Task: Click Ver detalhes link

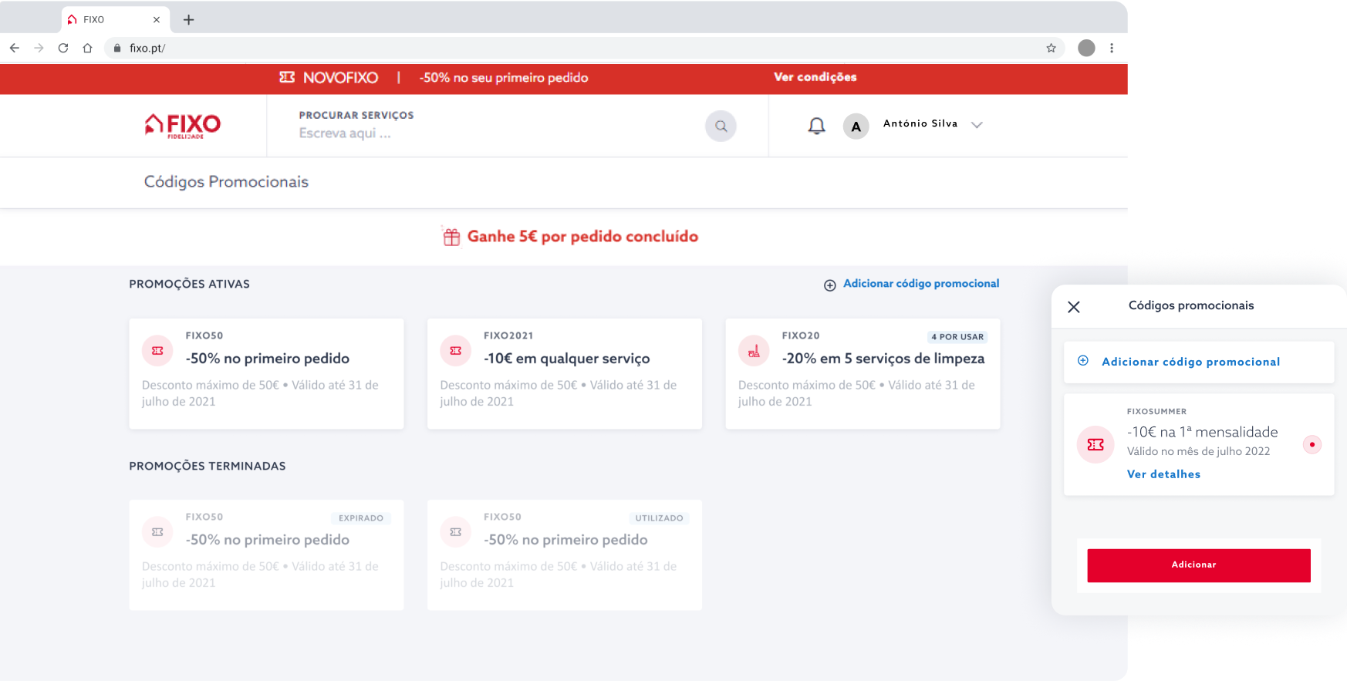Action: coord(1163,474)
